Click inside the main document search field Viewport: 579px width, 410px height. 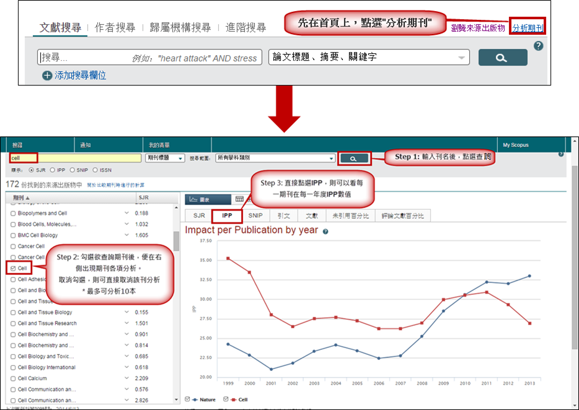149,57
